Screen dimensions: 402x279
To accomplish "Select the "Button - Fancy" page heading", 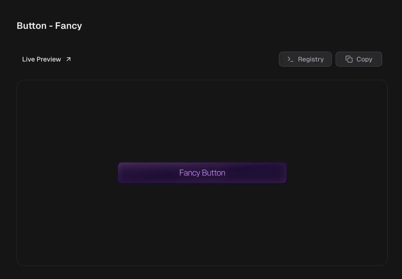I will [49, 26].
